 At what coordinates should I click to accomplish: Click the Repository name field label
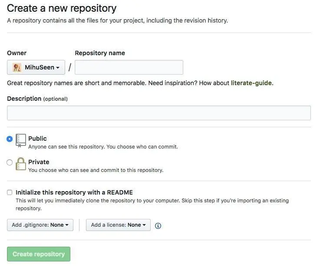[x=100, y=53]
